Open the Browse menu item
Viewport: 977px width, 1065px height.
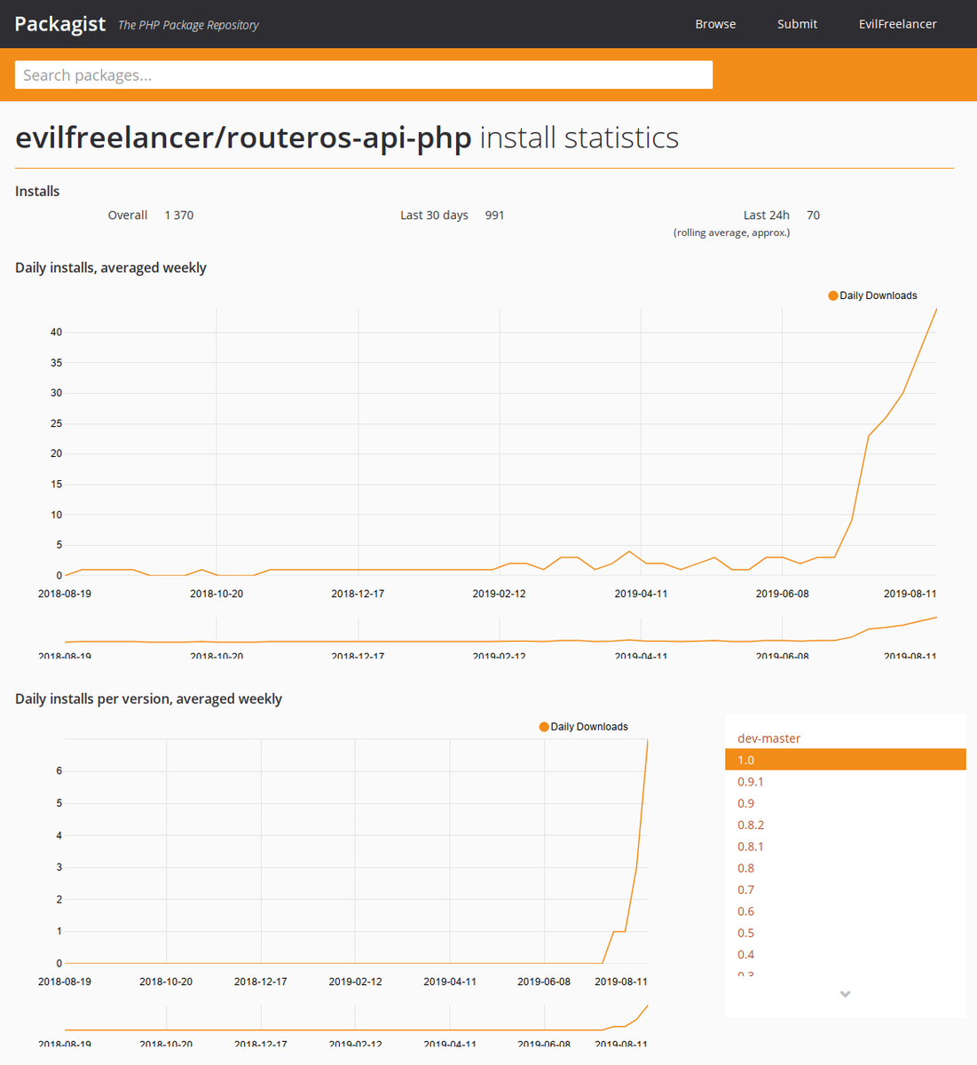(715, 24)
